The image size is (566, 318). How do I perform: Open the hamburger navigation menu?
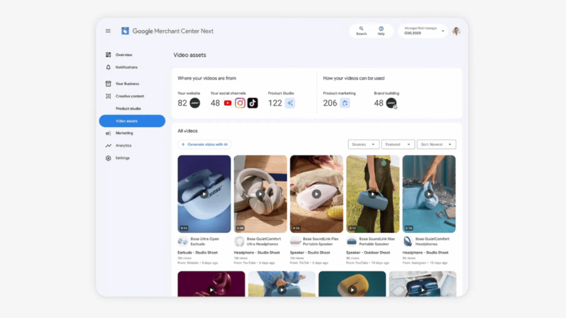(x=108, y=31)
